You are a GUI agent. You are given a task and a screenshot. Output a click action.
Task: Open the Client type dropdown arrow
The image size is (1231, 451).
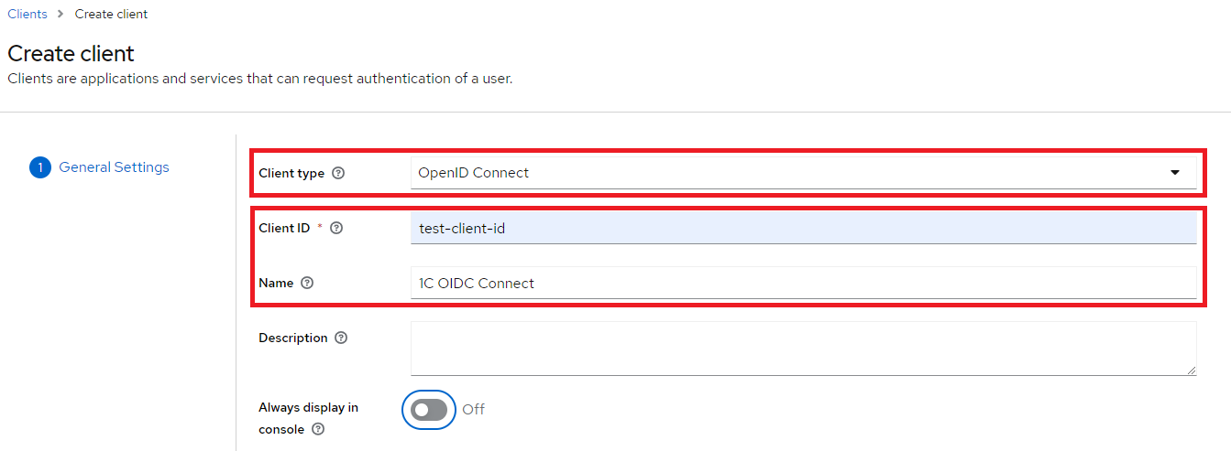tap(1174, 173)
